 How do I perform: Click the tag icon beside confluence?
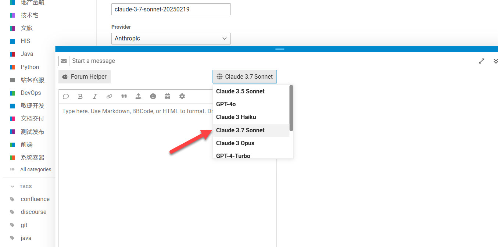point(12,199)
